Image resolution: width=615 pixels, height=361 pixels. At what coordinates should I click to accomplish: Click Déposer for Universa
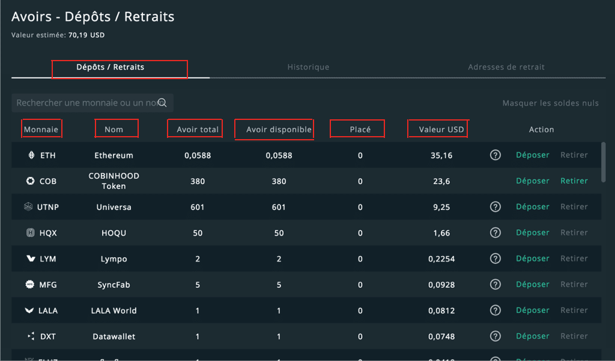click(533, 207)
